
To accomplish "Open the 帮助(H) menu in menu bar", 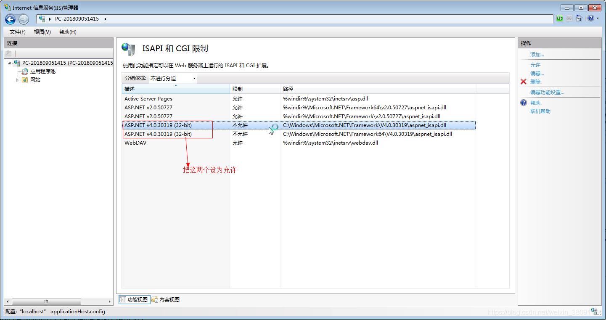I will click(68, 32).
